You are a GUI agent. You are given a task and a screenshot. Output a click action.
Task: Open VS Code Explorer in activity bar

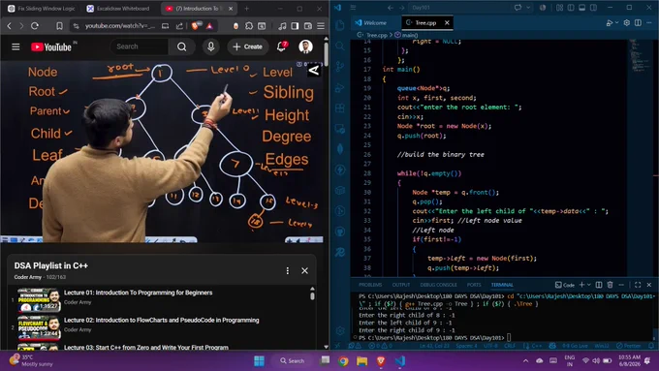[x=340, y=25]
